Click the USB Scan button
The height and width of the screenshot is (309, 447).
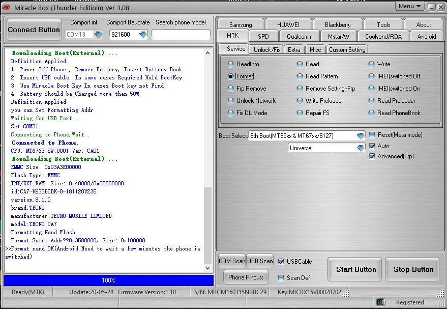260,261
